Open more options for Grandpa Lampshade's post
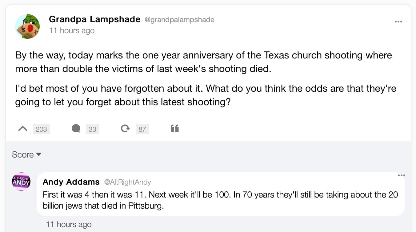 click(398, 22)
